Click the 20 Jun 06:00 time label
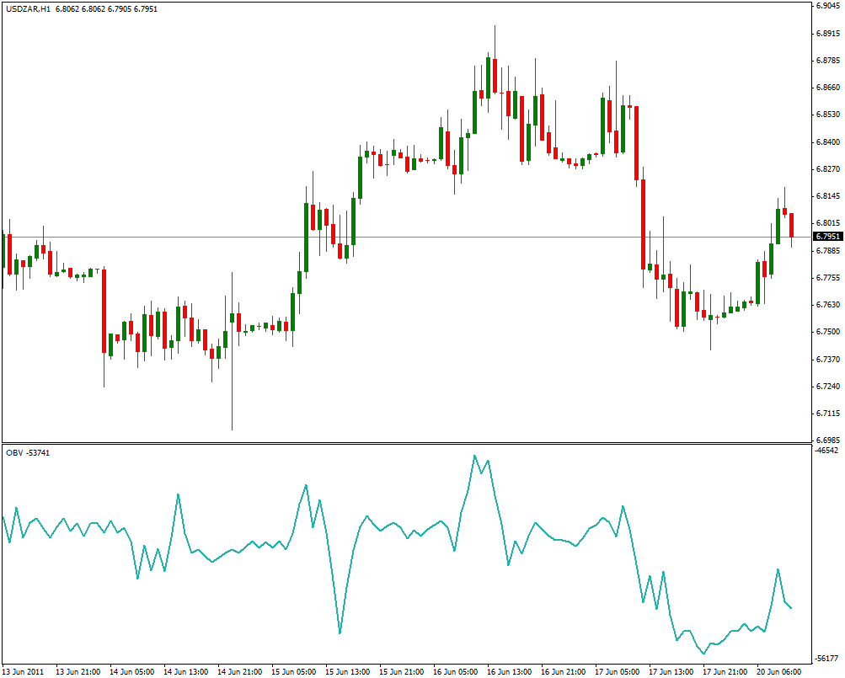Viewport: 845px width, 678px height. point(778,671)
